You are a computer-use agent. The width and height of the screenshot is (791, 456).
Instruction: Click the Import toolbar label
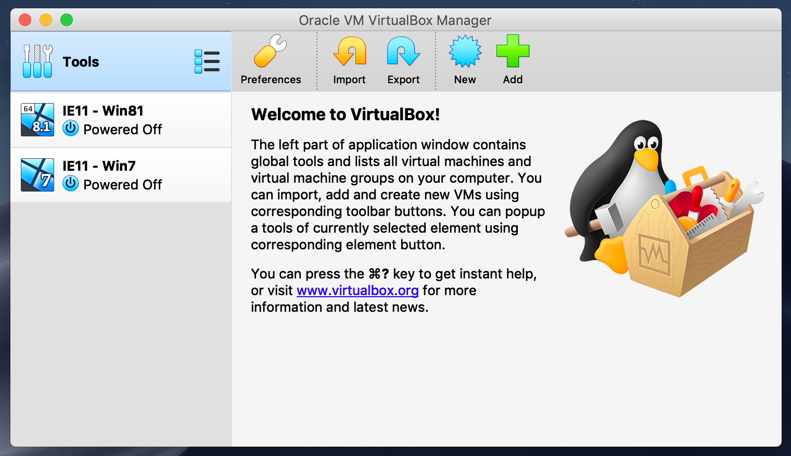pos(349,80)
